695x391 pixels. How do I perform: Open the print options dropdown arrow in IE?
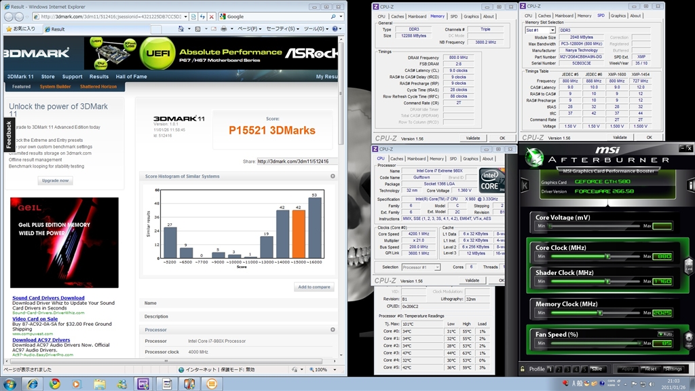click(232, 29)
